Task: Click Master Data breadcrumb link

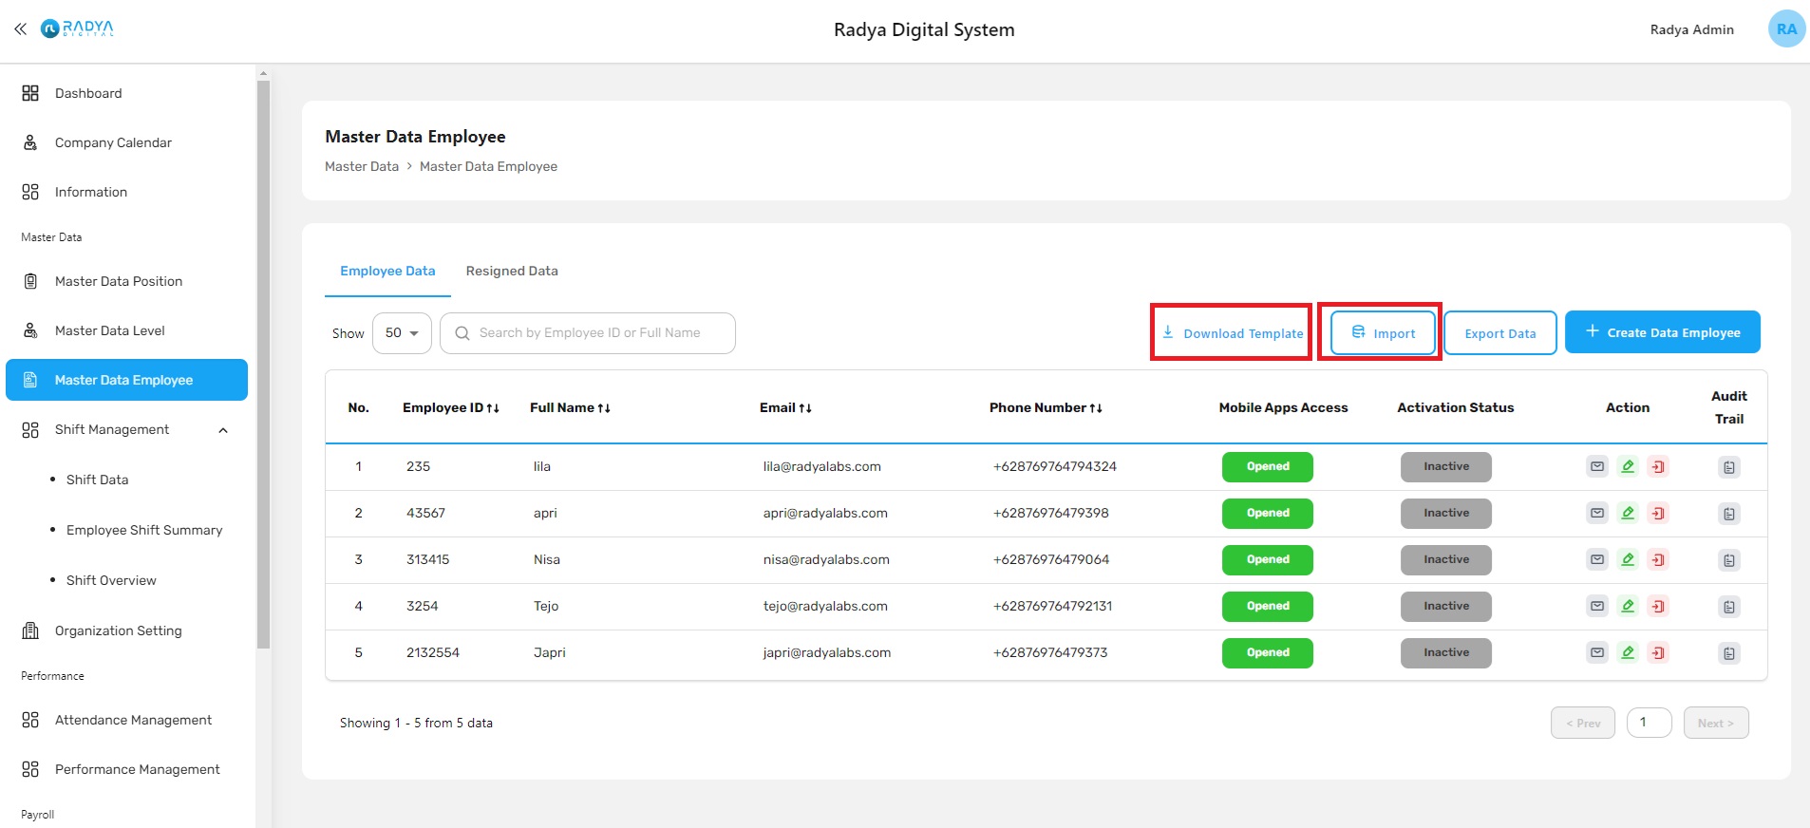Action: pos(362,166)
